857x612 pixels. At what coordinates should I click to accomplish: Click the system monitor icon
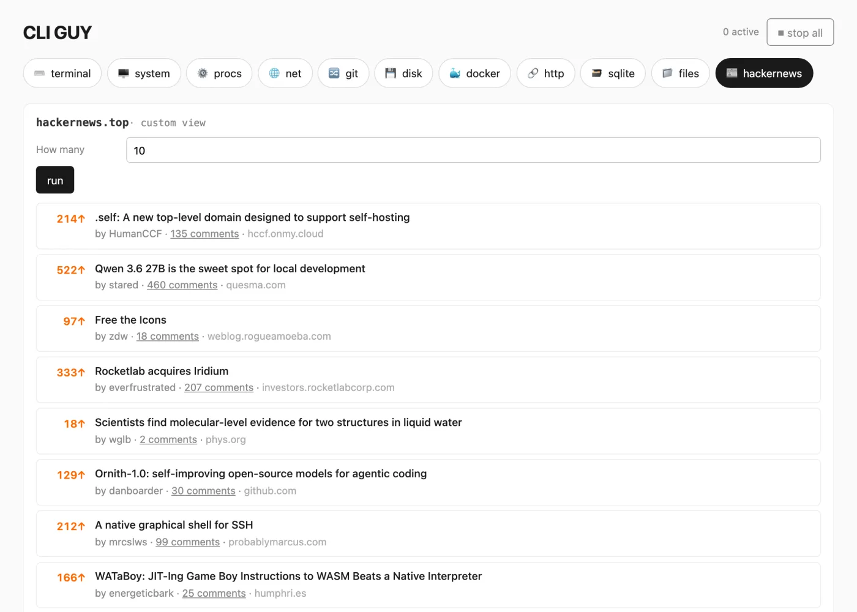click(124, 73)
